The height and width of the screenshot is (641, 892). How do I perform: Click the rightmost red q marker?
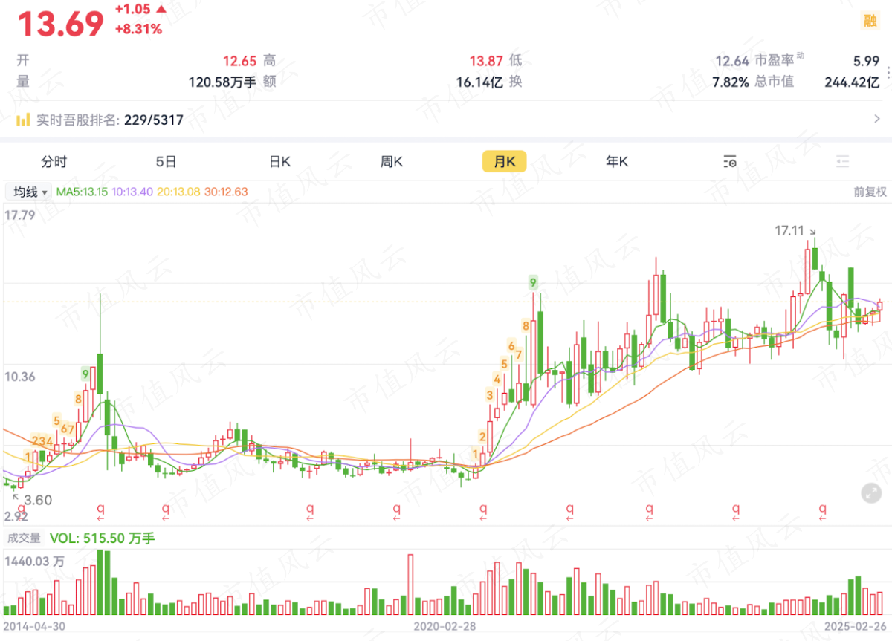(x=823, y=509)
